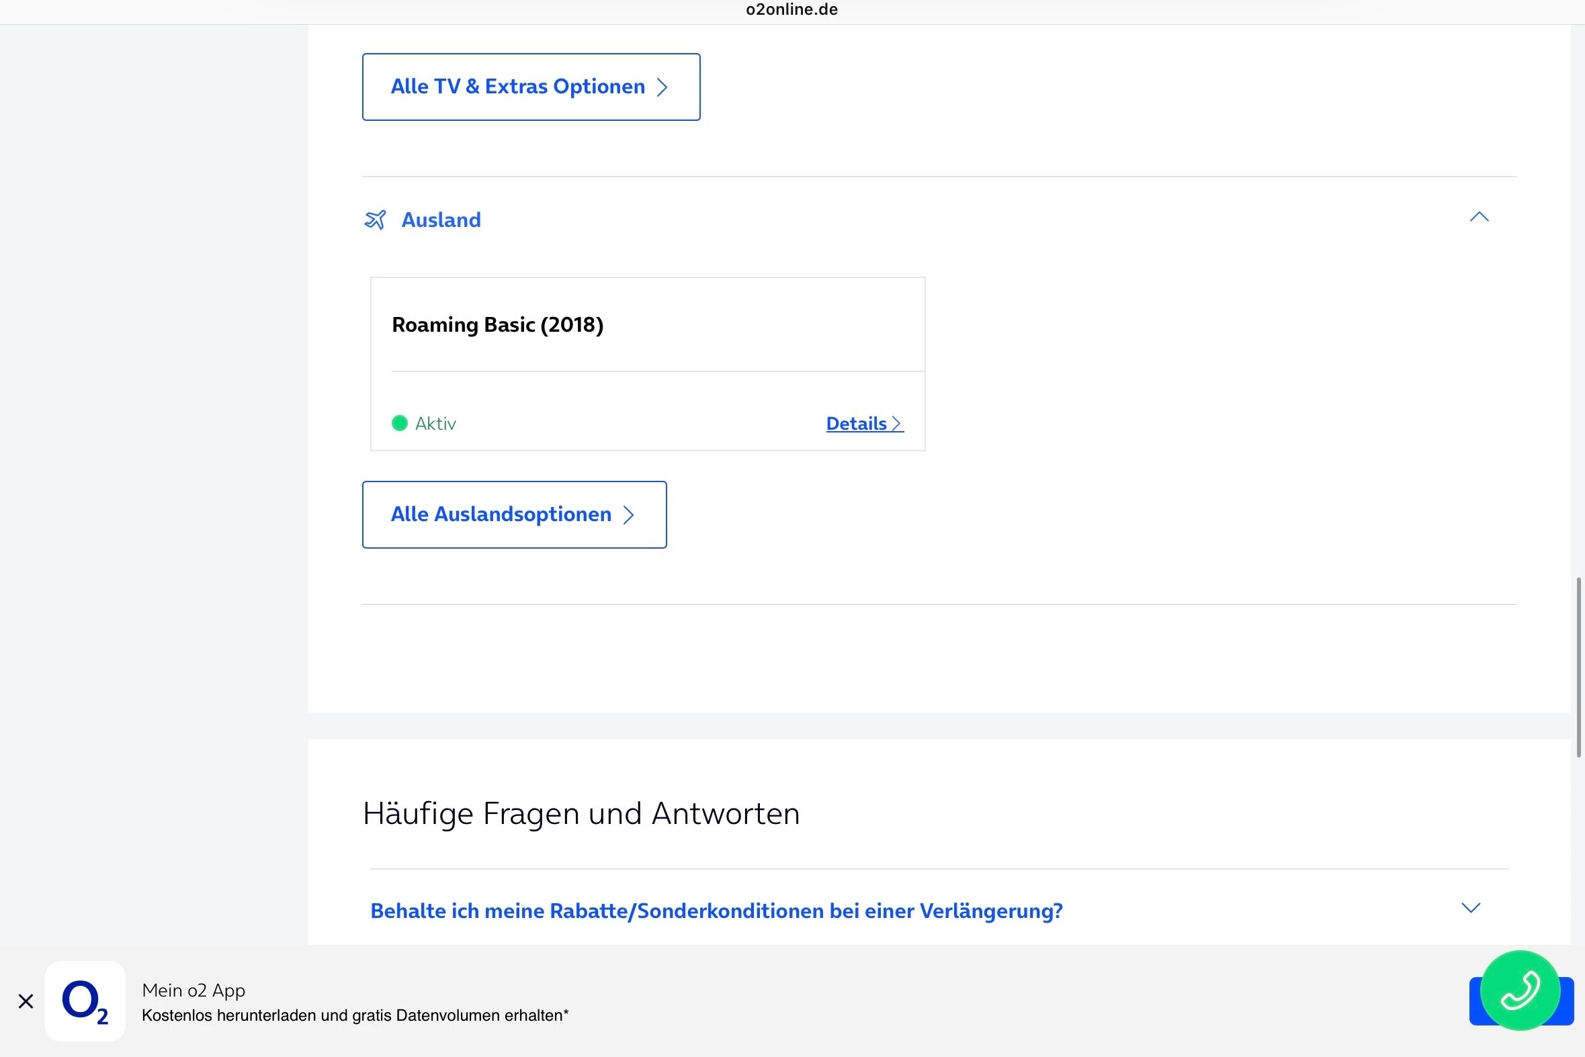Open Alle Auslandsoptionen
Viewport: 1585px width, 1057px height.
point(514,514)
